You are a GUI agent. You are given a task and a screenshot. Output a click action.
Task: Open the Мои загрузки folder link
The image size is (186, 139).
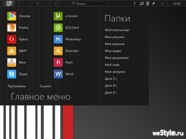click(115, 72)
